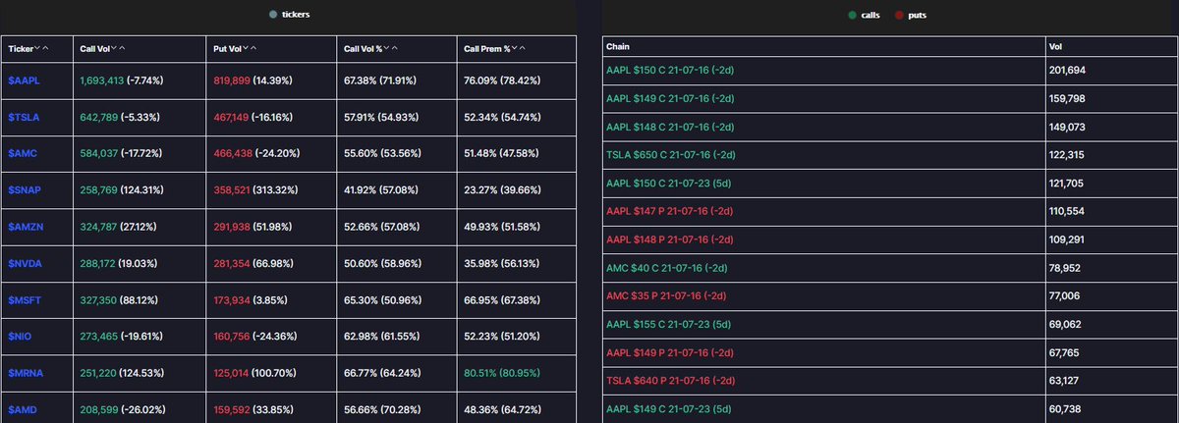Click NIO put volume 160,756 cell
Image resolution: width=1179 pixels, height=423 pixels.
[x=271, y=337]
